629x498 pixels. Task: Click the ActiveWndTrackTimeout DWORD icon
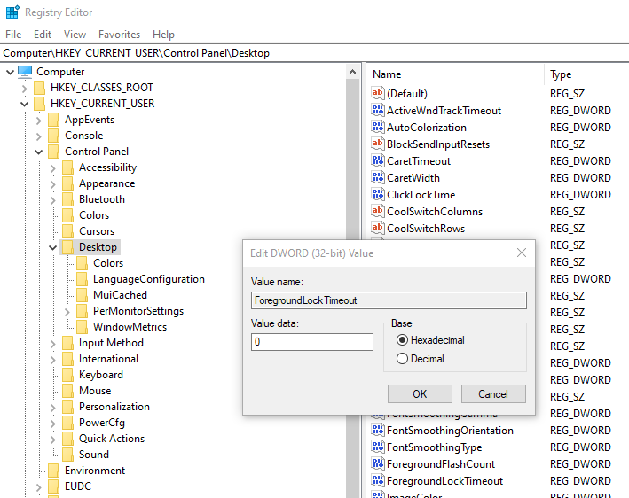tap(377, 110)
